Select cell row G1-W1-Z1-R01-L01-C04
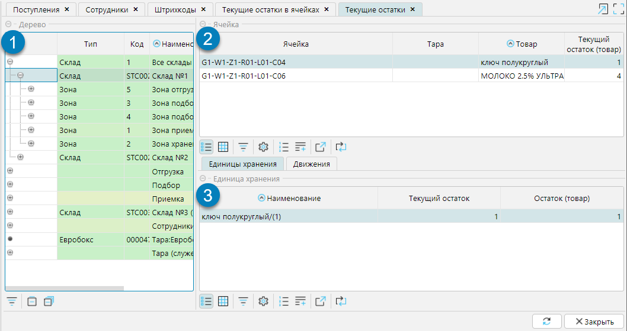The image size is (627, 331). pyautogui.click(x=411, y=62)
